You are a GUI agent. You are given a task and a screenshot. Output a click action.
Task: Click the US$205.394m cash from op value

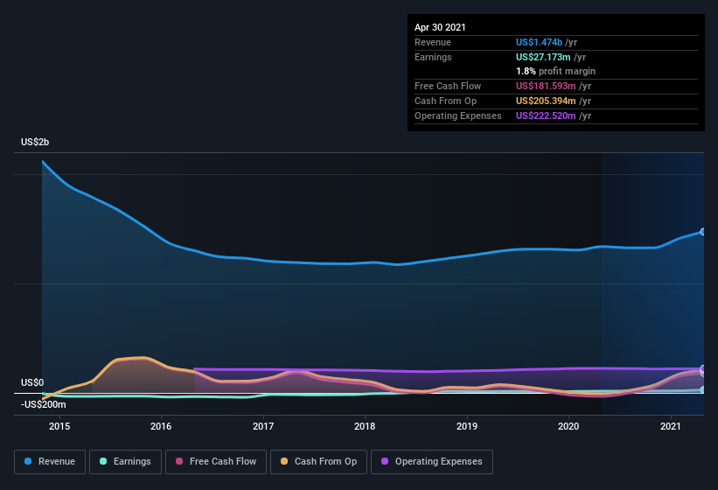coord(546,101)
